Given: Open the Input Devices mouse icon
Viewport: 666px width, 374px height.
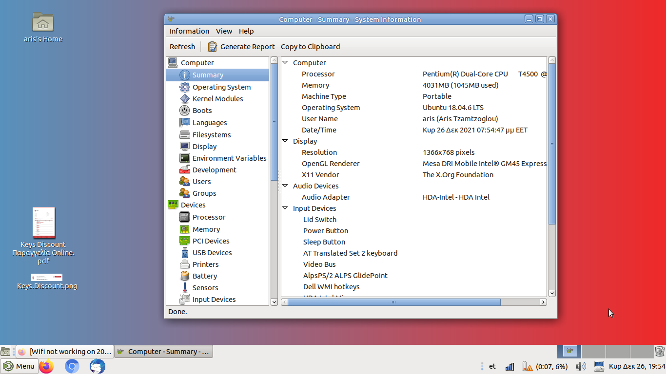Looking at the screenshot, I should click(185, 299).
